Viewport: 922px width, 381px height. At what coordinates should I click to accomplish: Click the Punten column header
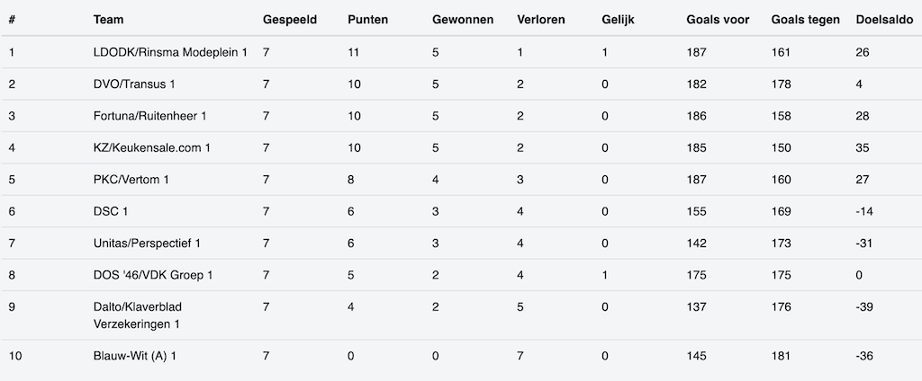click(x=367, y=20)
